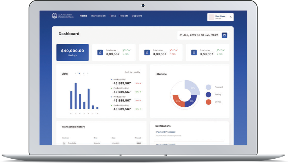
Task: Click the date range field
Action: click(x=199, y=35)
